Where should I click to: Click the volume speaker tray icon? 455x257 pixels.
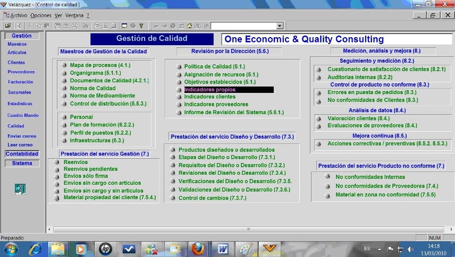[410, 249]
